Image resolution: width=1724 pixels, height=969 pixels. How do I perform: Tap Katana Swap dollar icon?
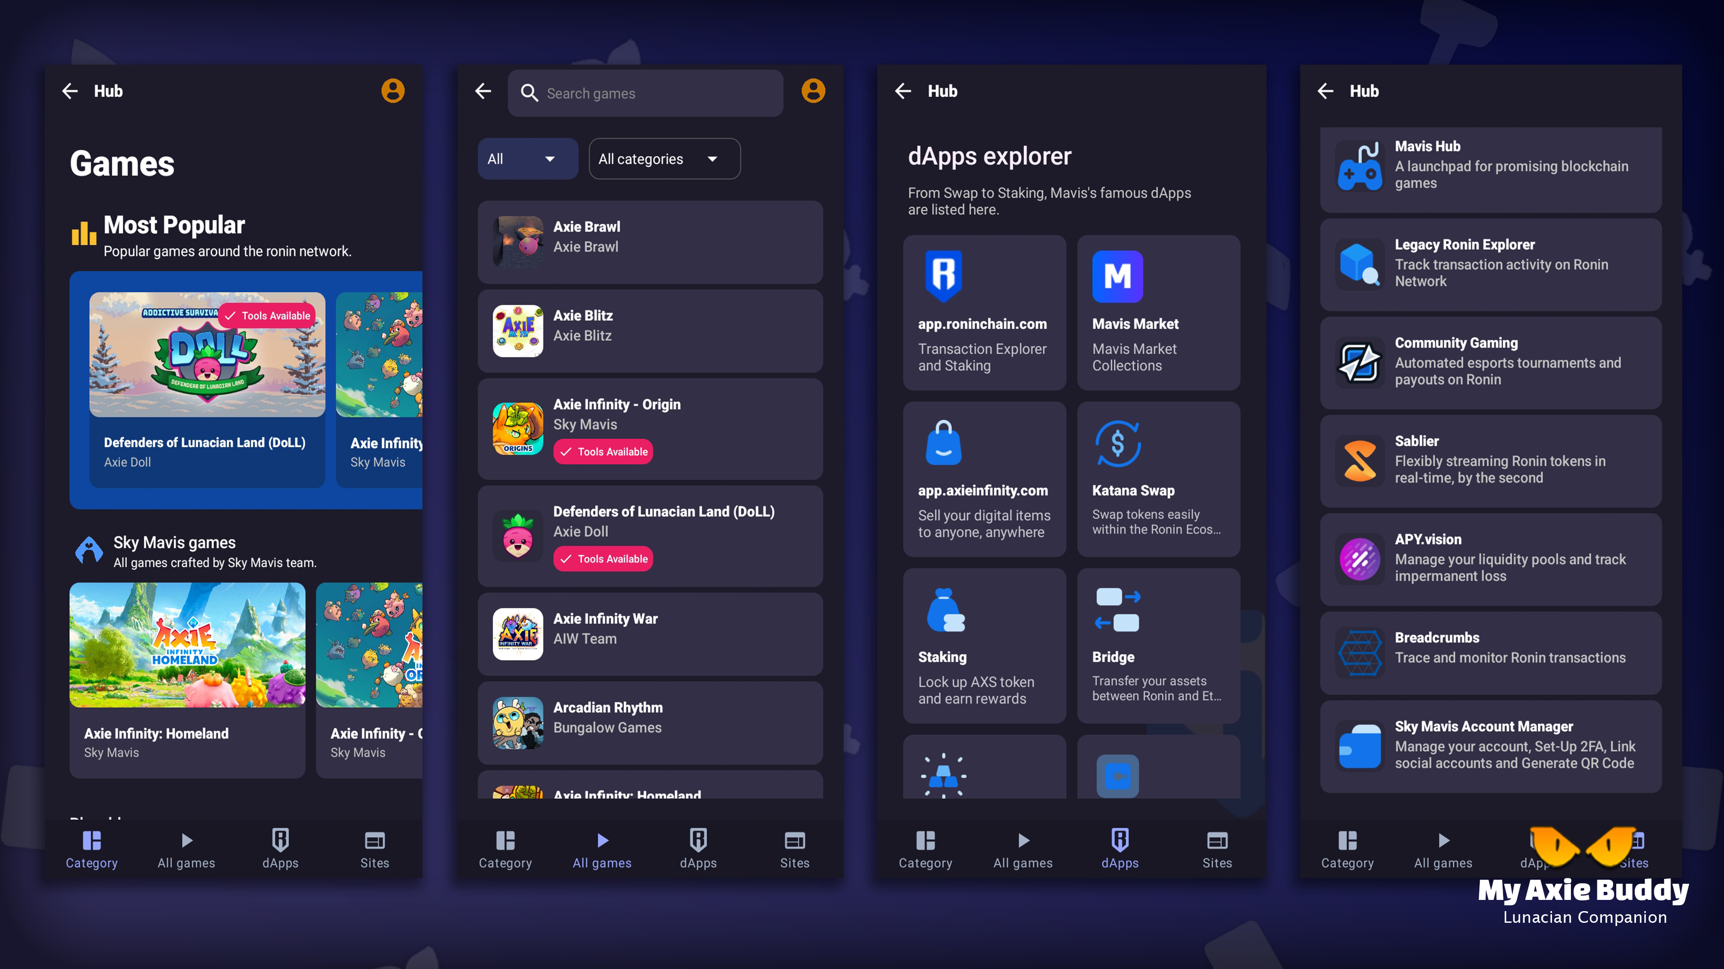point(1117,443)
